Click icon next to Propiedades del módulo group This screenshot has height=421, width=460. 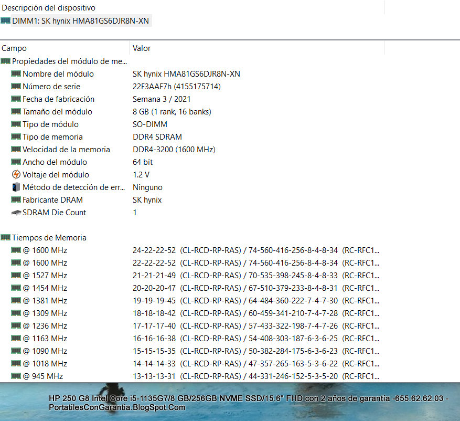click(x=5, y=61)
